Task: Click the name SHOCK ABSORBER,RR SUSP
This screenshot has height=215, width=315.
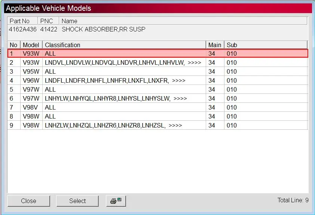Action: pos(104,29)
